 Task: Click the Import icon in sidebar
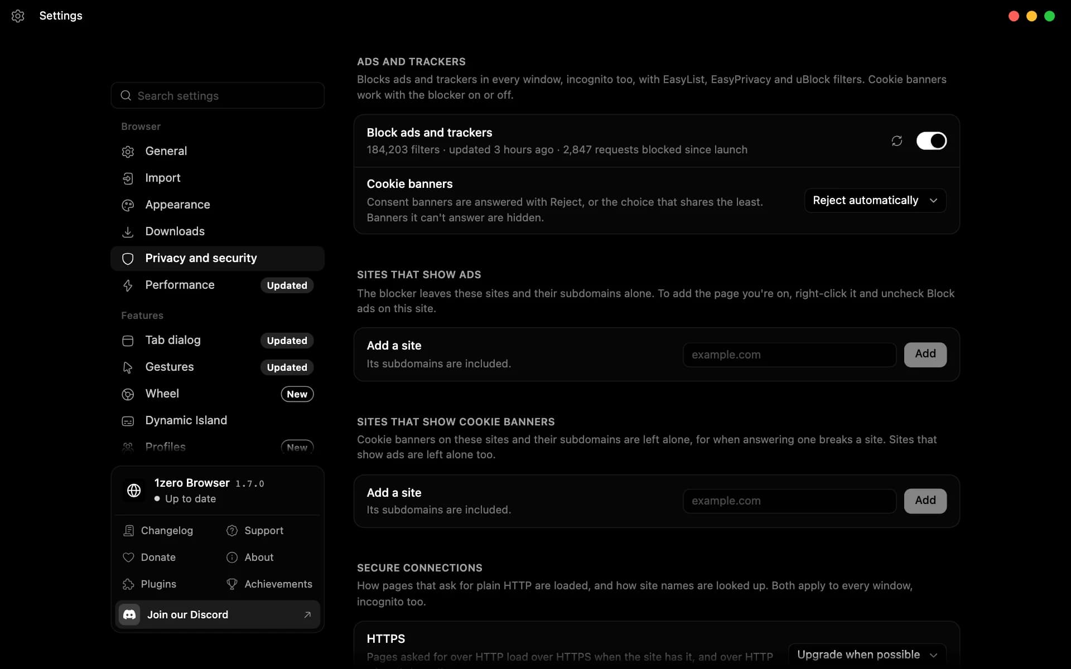tap(128, 178)
